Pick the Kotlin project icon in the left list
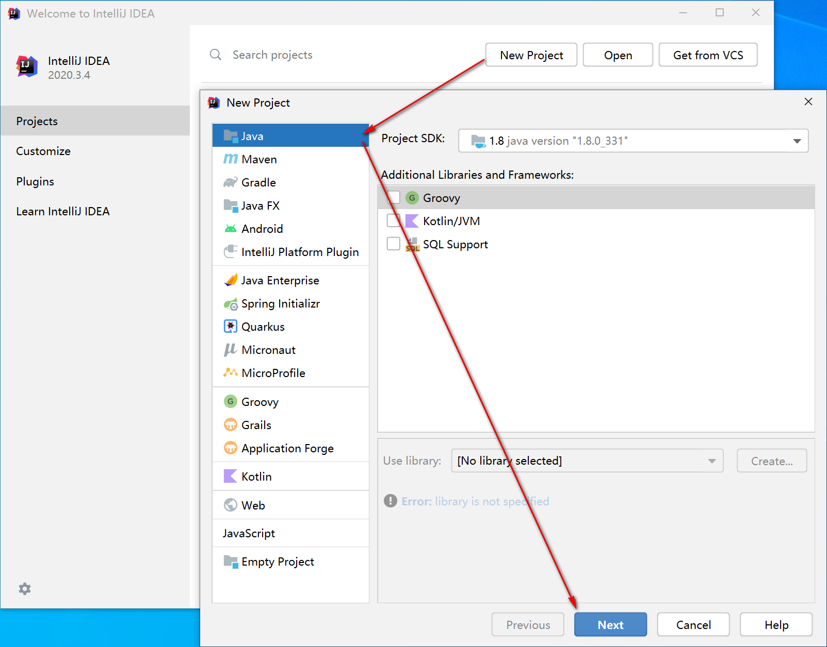Screen dimensions: 827x647 (x=231, y=476)
